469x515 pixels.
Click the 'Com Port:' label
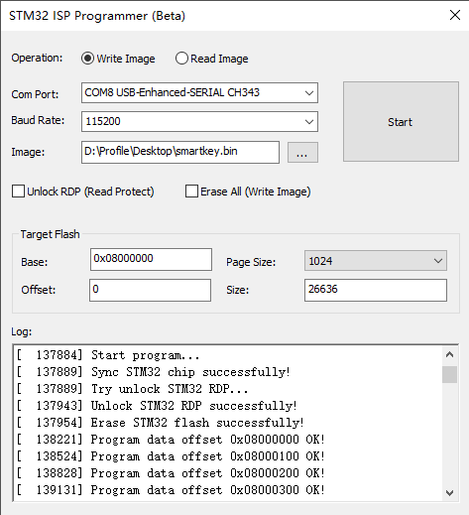pos(35,94)
